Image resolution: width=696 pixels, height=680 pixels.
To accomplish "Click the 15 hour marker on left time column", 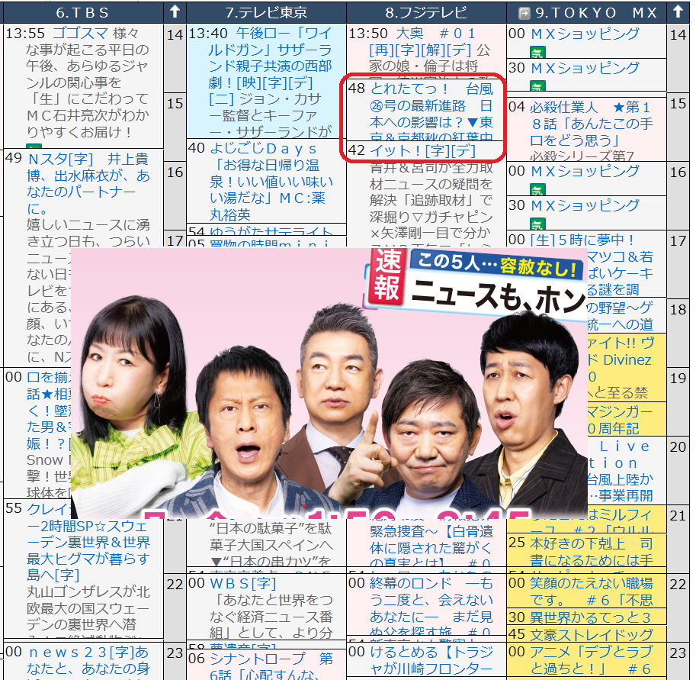I will tap(175, 103).
